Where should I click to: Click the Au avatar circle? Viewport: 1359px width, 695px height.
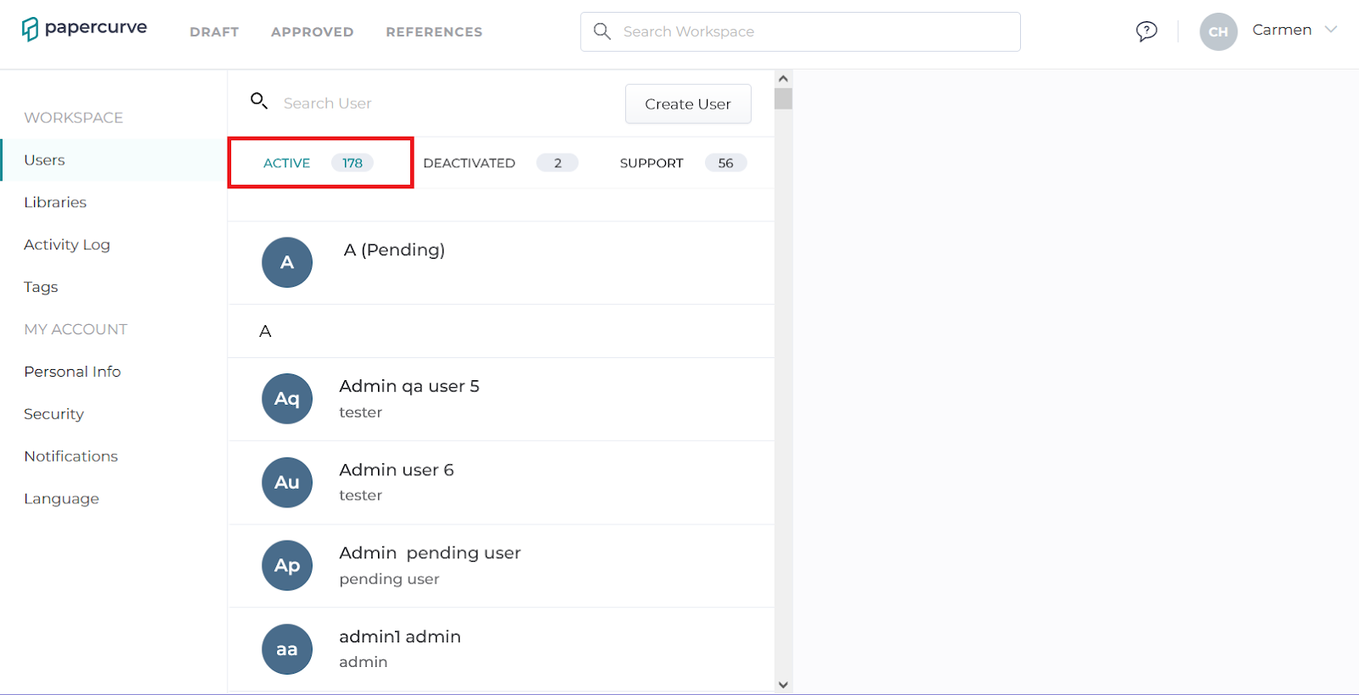[x=287, y=482]
